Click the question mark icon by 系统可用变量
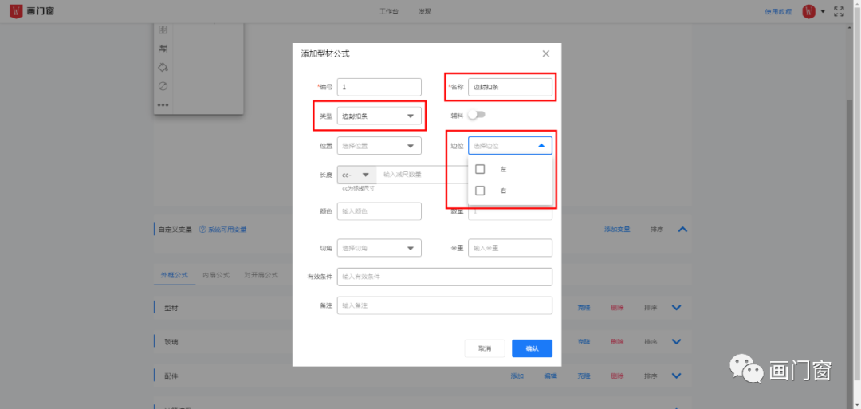861x409 pixels. pyautogui.click(x=202, y=230)
